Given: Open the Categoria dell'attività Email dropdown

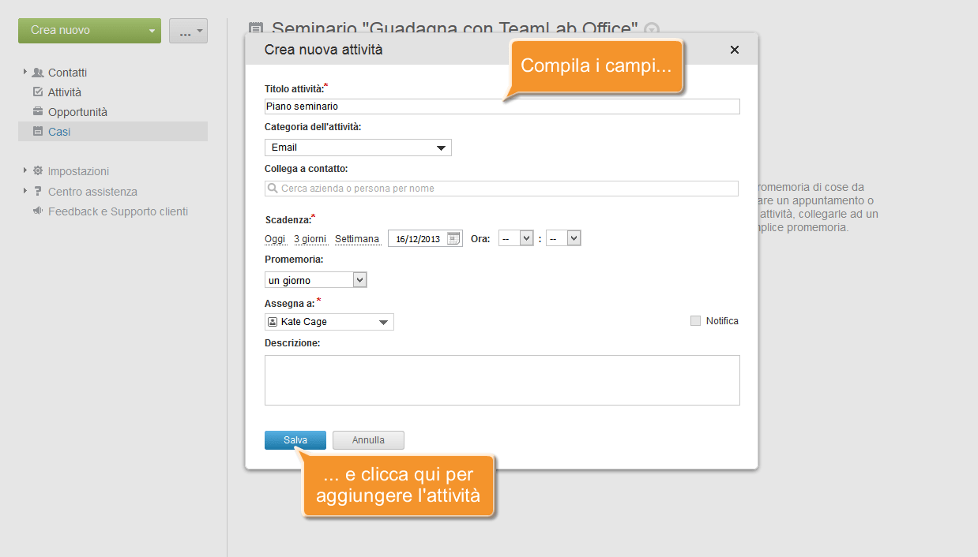Looking at the screenshot, I should click(358, 148).
